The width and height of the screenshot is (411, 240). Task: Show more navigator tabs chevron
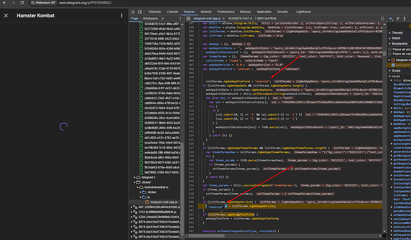[163, 18]
